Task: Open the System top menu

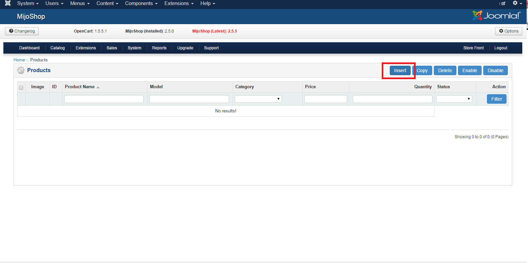Action: pyautogui.click(x=28, y=3)
